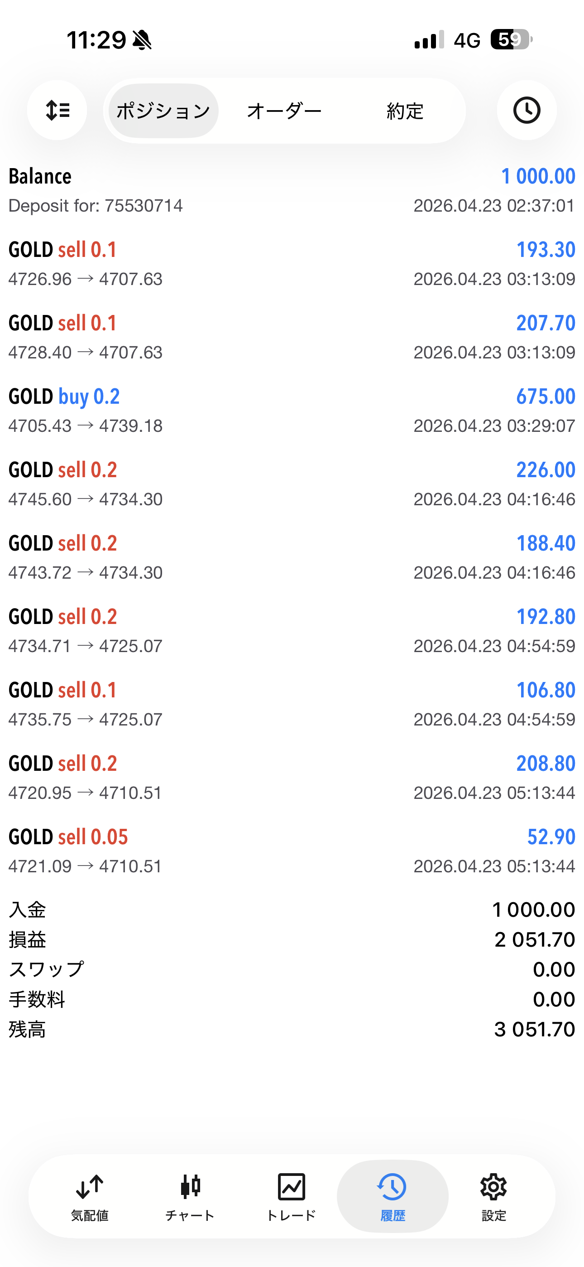This screenshot has width=584, height=1267.
Task: Switch to the 約定 deals tab
Action: coord(405,111)
